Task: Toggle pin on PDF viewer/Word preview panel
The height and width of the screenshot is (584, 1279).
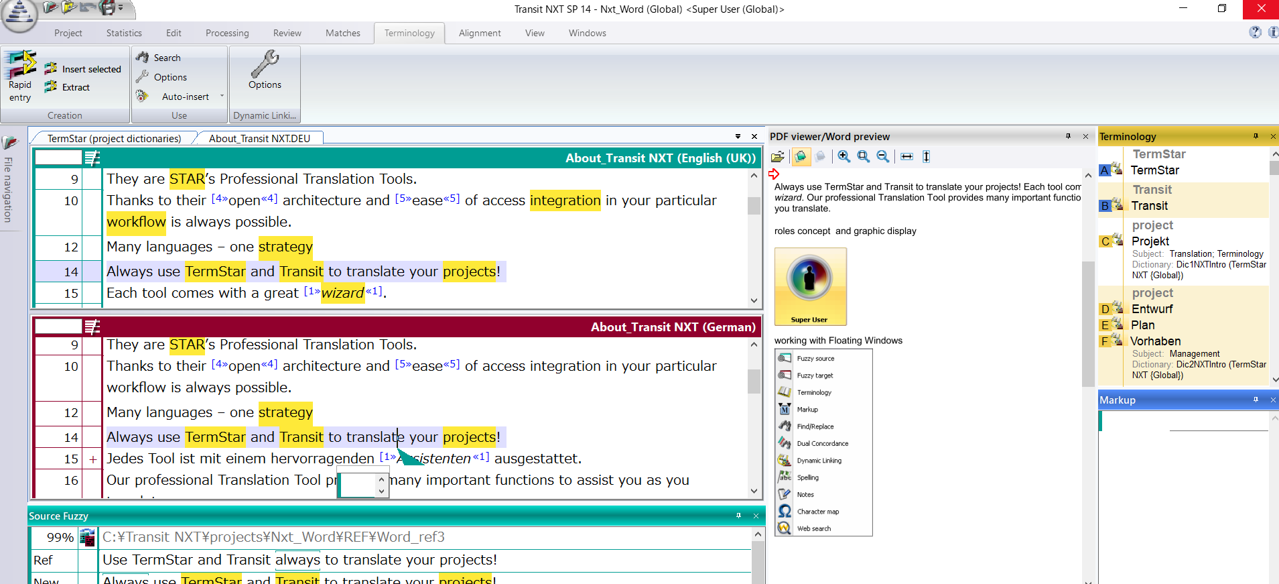Action: (x=1068, y=136)
